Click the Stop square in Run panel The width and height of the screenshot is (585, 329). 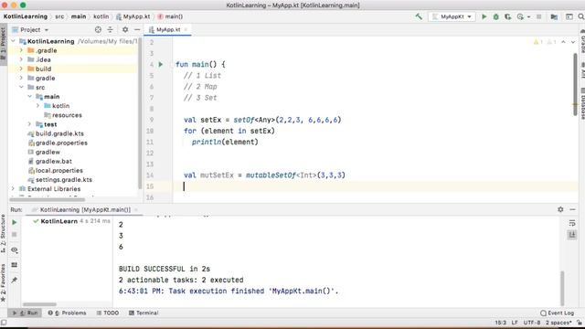point(15,235)
